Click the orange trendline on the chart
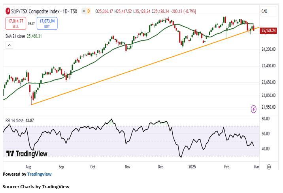The width and height of the screenshot is (283, 193). point(119,74)
